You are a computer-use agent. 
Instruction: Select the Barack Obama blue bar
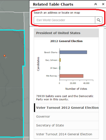tap(73, 52)
